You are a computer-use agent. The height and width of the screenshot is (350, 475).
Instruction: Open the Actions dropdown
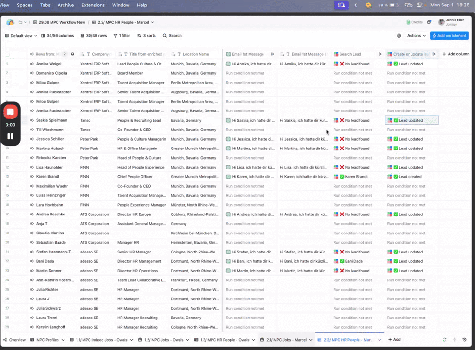pyautogui.click(x=417, y=36)
